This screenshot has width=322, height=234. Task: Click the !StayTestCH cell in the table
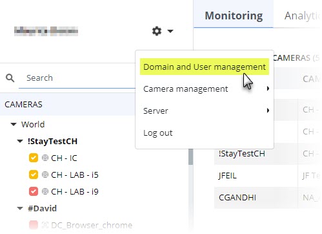pos(242,154)
